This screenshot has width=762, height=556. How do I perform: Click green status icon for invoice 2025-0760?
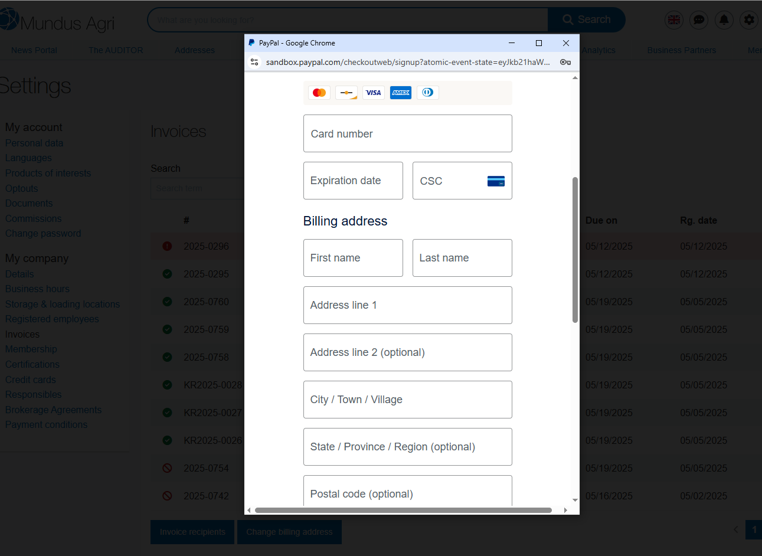pyautogui.click(x=167, y=302)
